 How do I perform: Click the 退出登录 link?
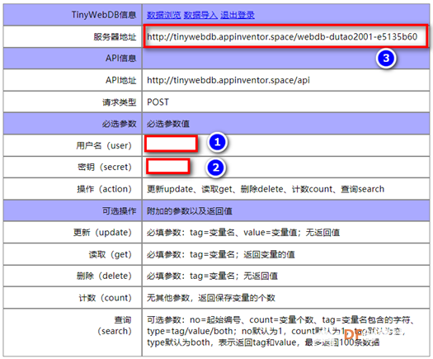tap(238, 15)
